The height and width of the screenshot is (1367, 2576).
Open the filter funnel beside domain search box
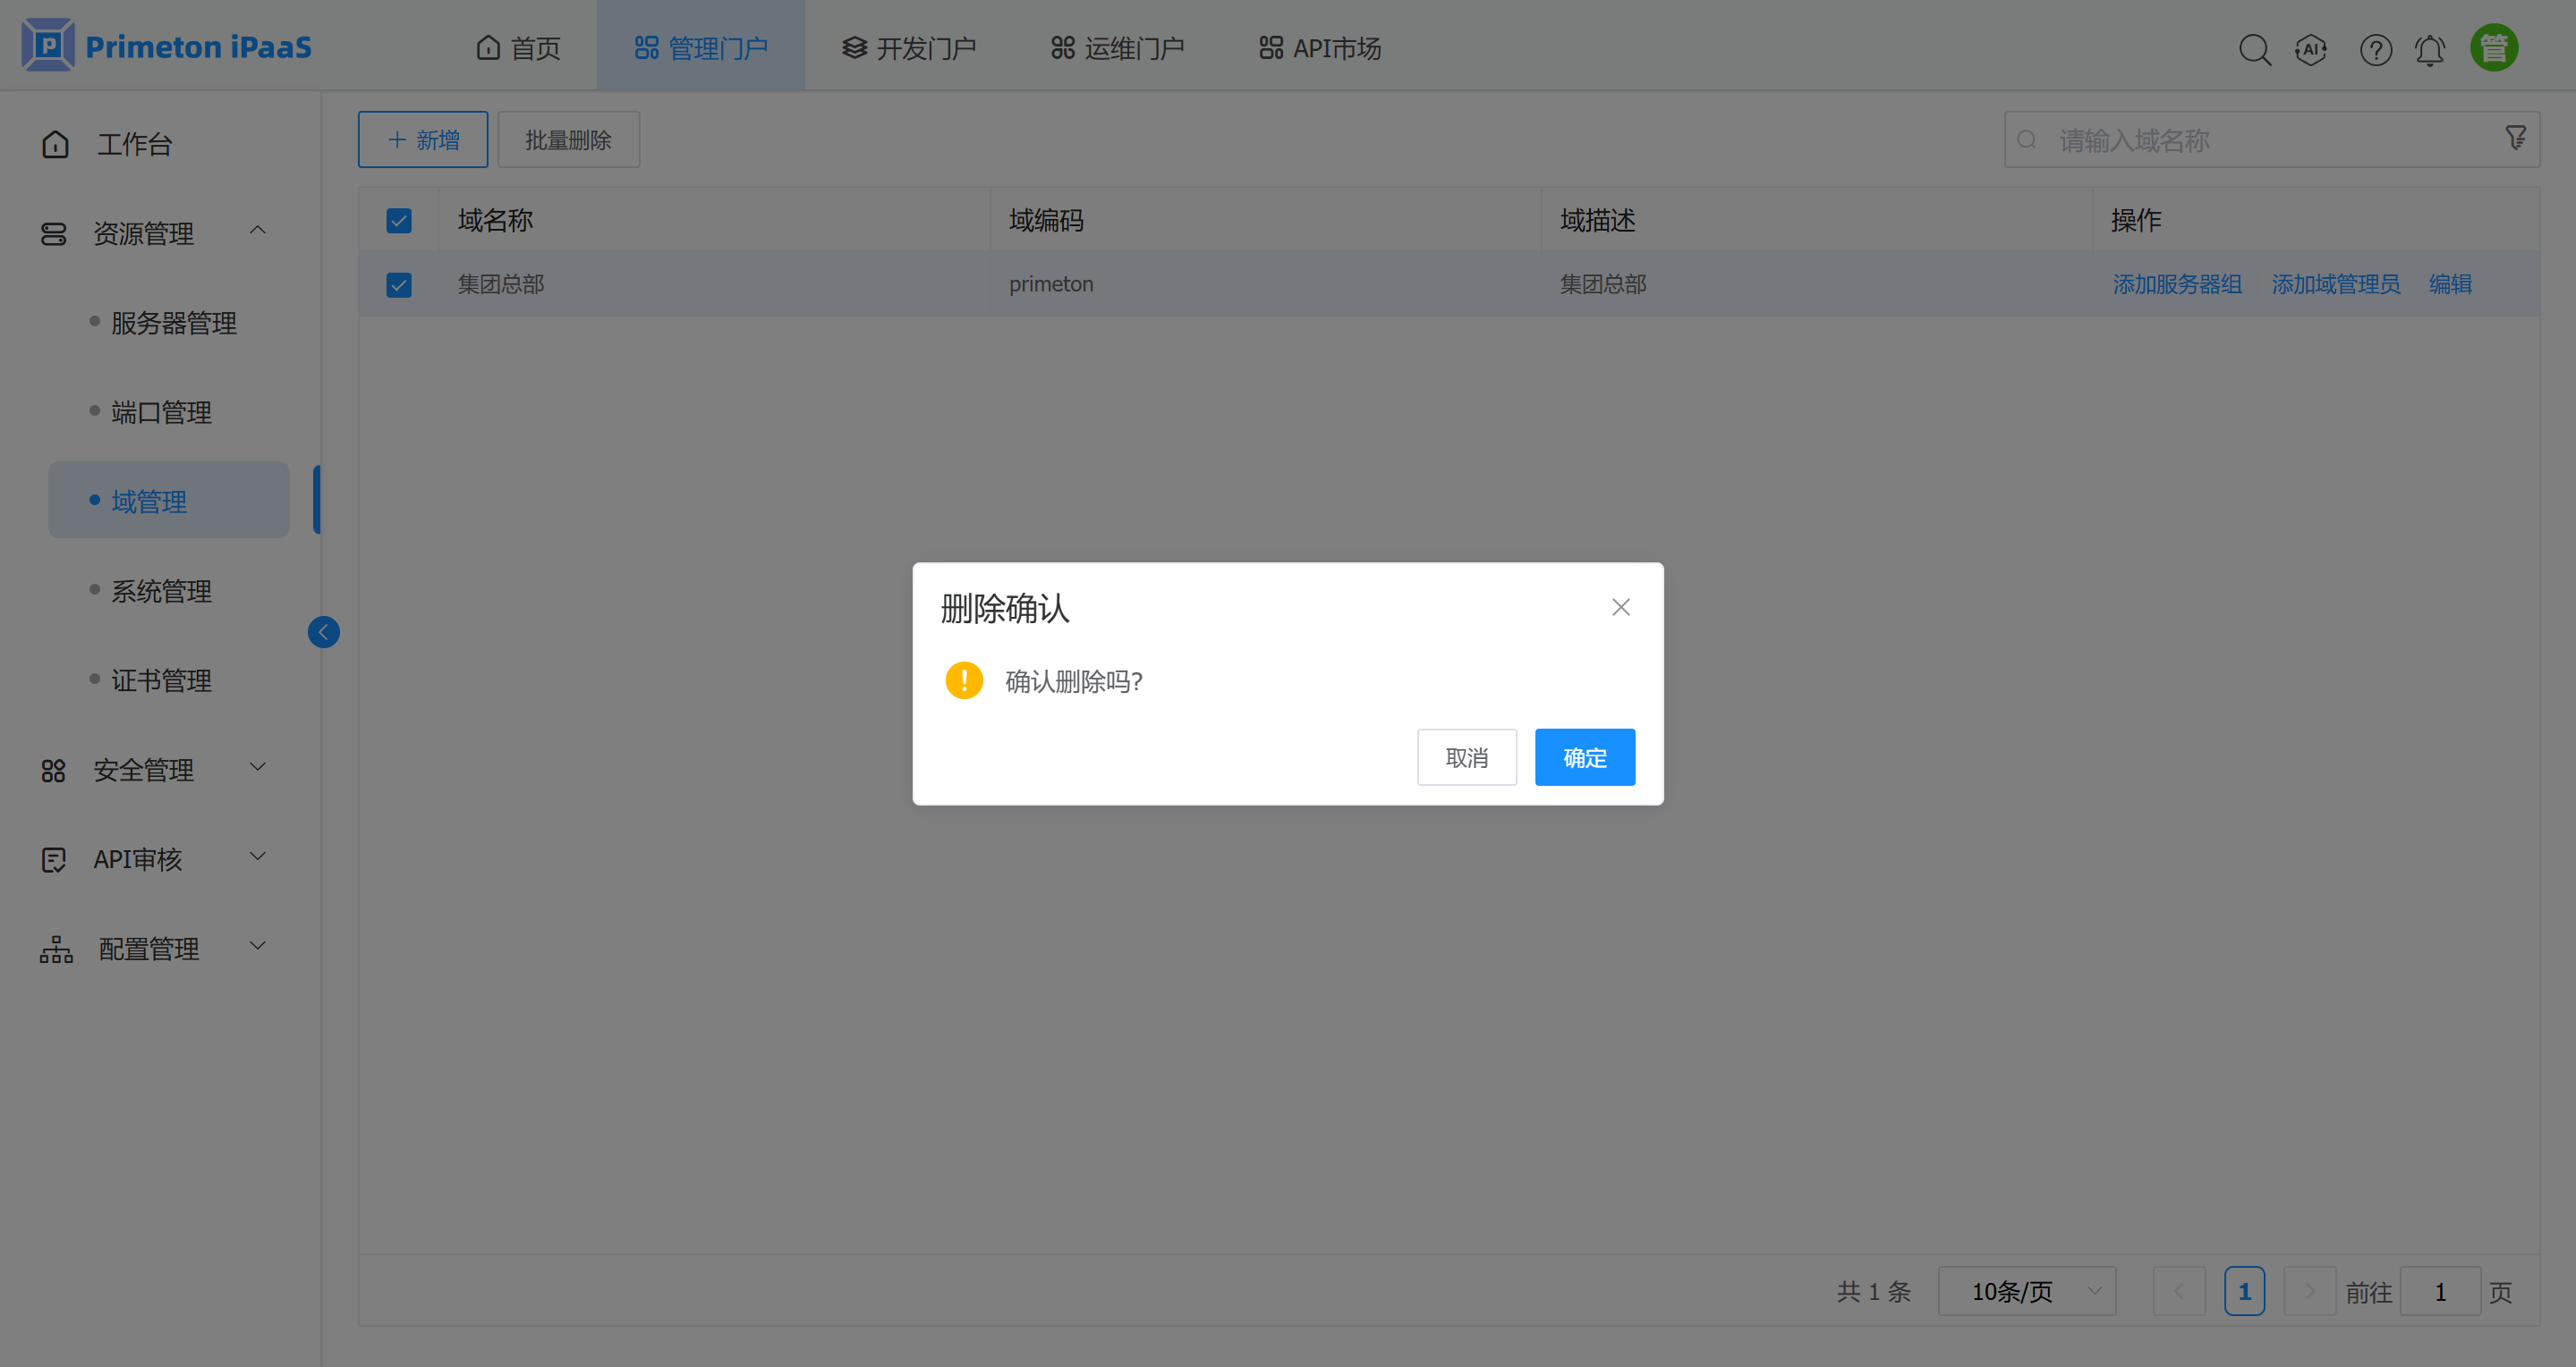pyautogui.click(x=2516, y=138)
